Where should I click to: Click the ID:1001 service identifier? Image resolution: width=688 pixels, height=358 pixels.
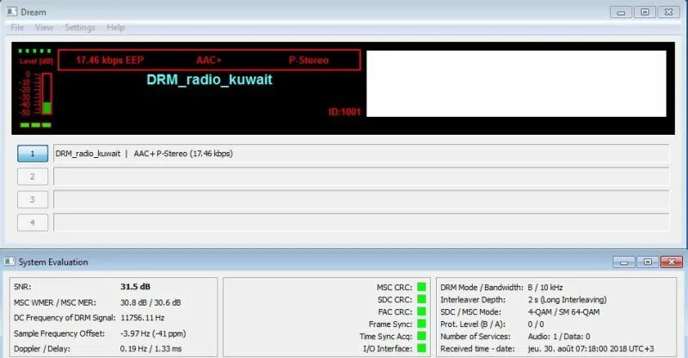tap(345, 112)
